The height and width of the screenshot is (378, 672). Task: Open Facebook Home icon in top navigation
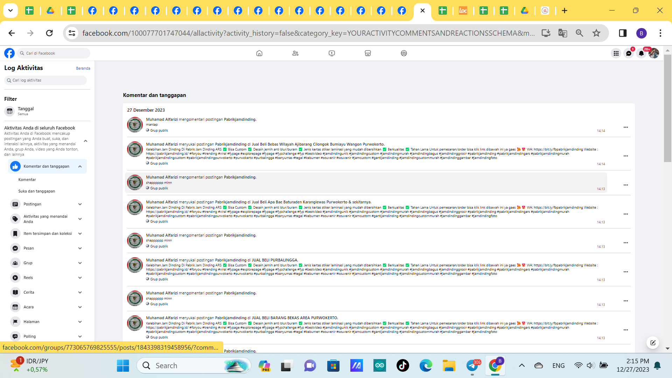[259, 53]
